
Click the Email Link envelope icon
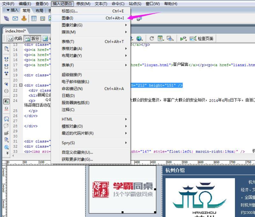tap(15, 18)
